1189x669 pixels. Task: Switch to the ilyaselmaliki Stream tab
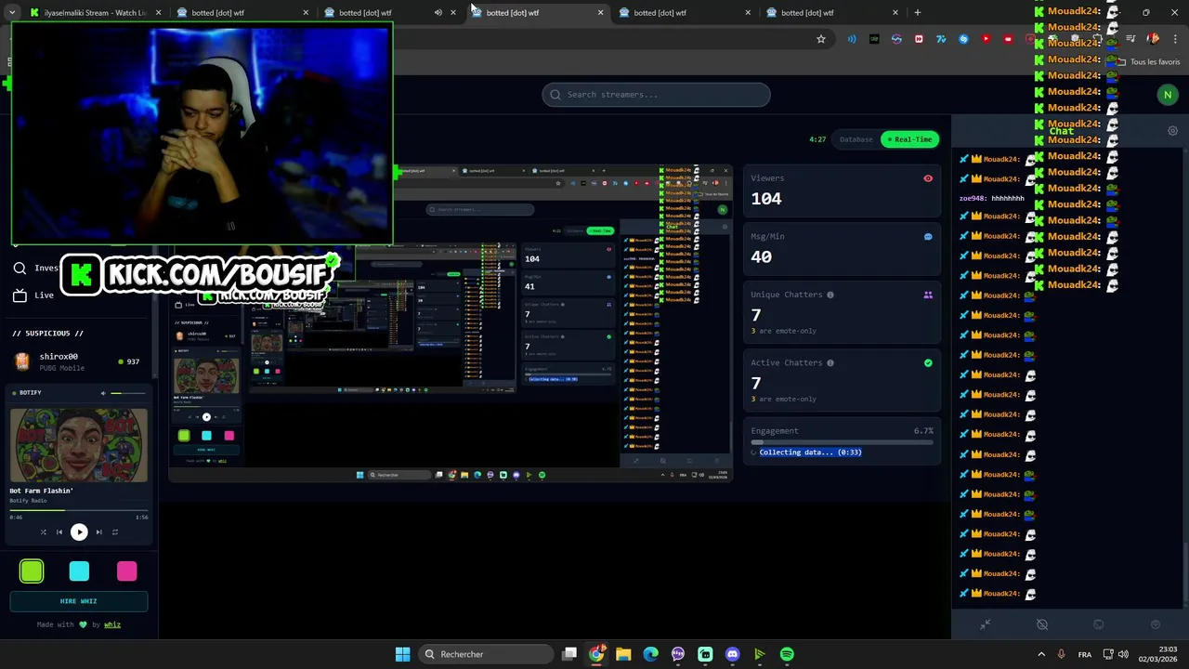click(x=95, y=13)
